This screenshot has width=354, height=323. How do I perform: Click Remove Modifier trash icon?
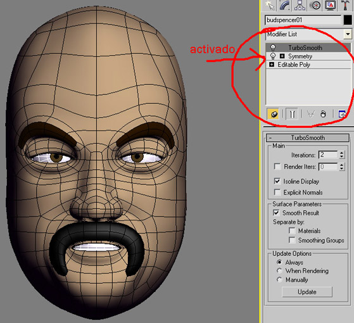click(x=323, y=114)
